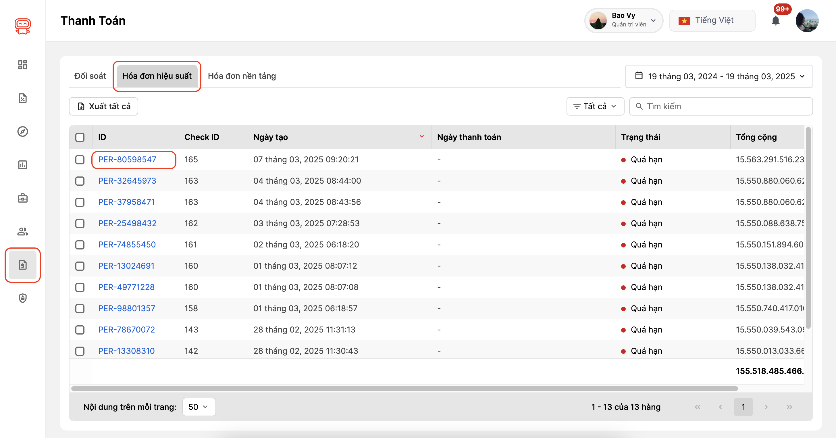Click the red robot logo icon

(x=22, y=26)
